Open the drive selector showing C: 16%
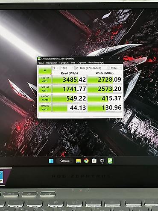Image resolution: width=158 pixels, height=211 pixels. (92, 68)
